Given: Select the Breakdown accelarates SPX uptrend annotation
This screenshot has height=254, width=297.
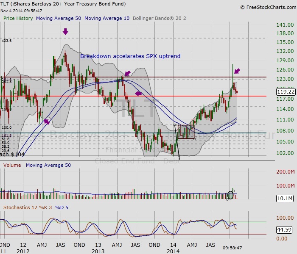Looking at the screenshot, I should pyautogui.click(x=130, y=56).
